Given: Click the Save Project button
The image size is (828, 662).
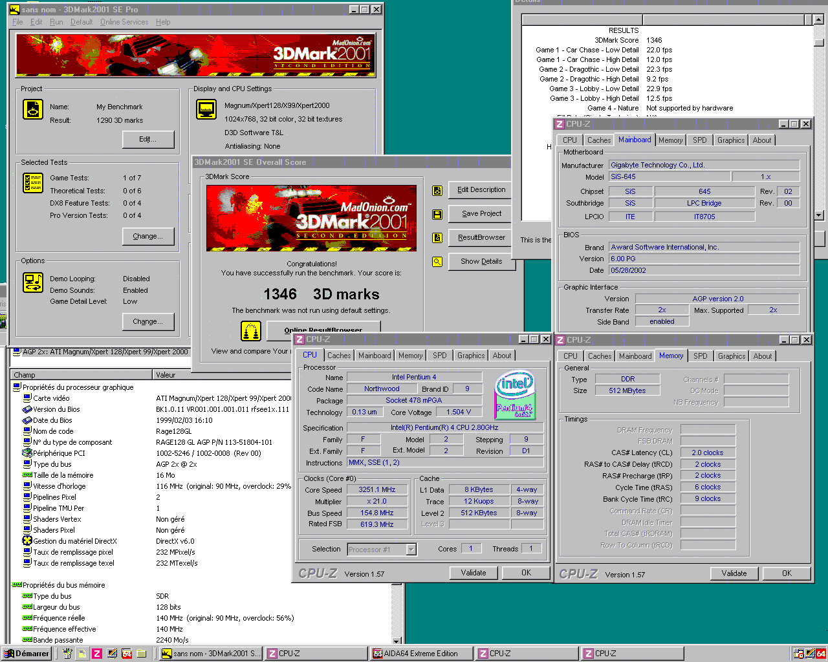Looking at the screenshot, I should coord(481,214).
